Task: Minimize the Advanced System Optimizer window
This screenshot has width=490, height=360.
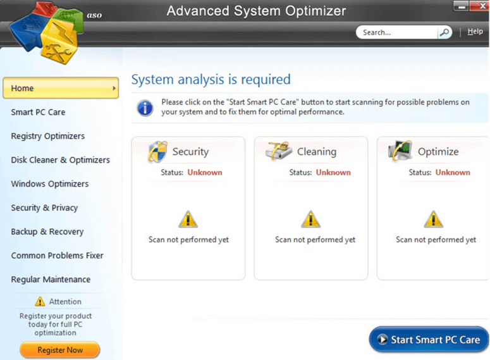Action: [461, 6]
